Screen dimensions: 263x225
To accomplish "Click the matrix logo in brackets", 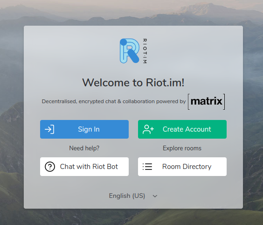I will [x=206, y=102].
